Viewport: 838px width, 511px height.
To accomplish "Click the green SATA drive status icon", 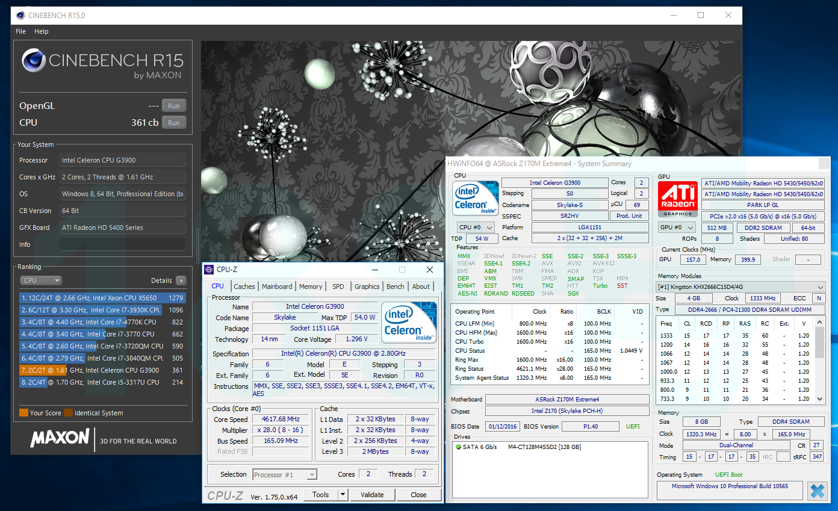I will click(459, 447).
